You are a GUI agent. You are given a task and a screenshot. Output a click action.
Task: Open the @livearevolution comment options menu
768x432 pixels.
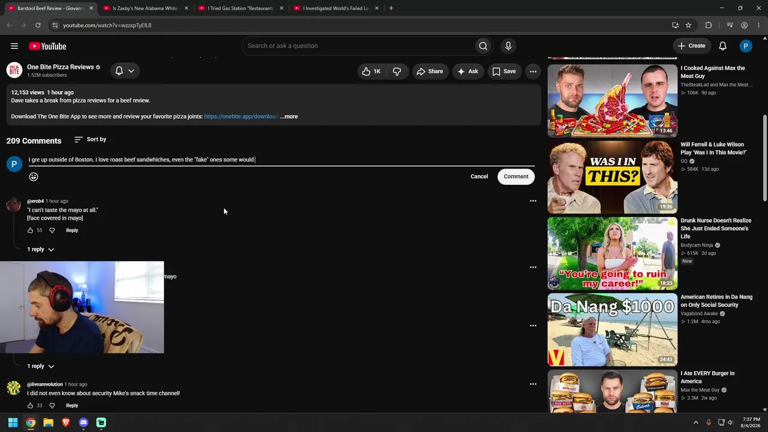tap(533, 384)
